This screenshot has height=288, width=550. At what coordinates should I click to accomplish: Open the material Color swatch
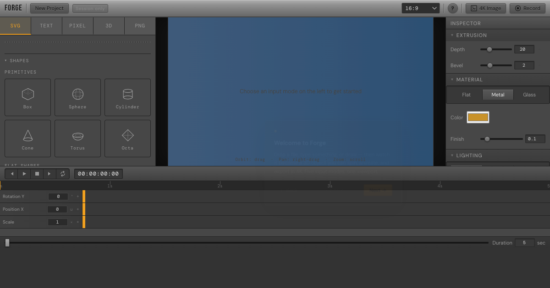tap(478, 117)
